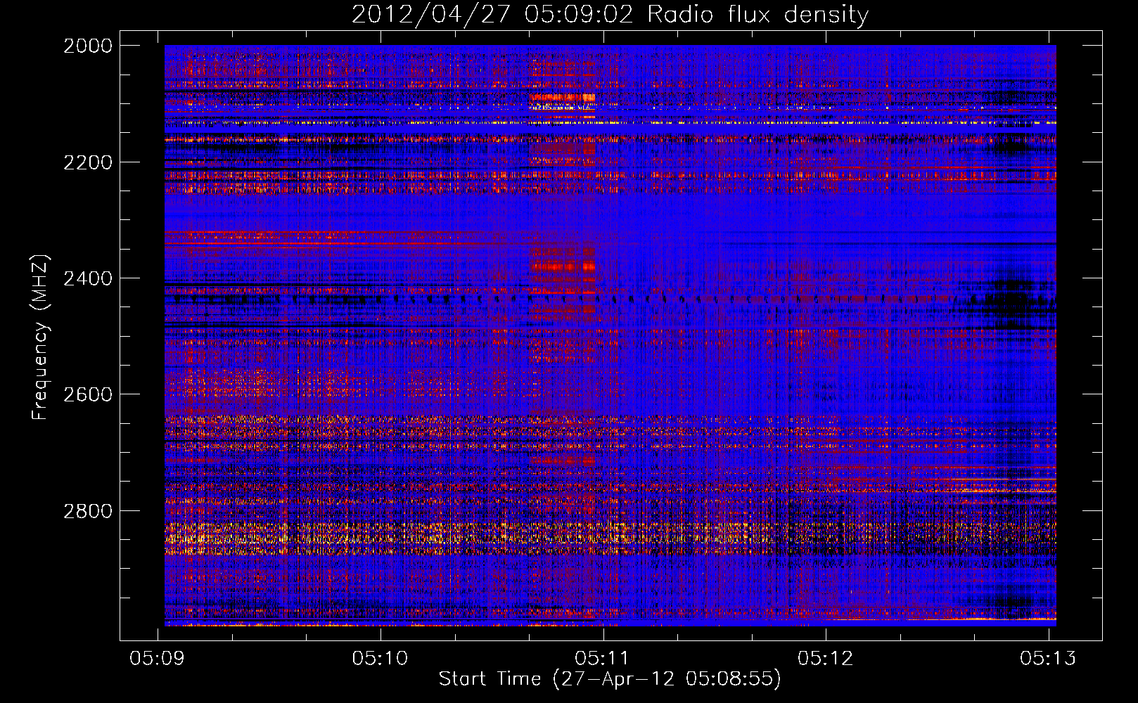Click the 05:13 time axis label

(1049, 658)
